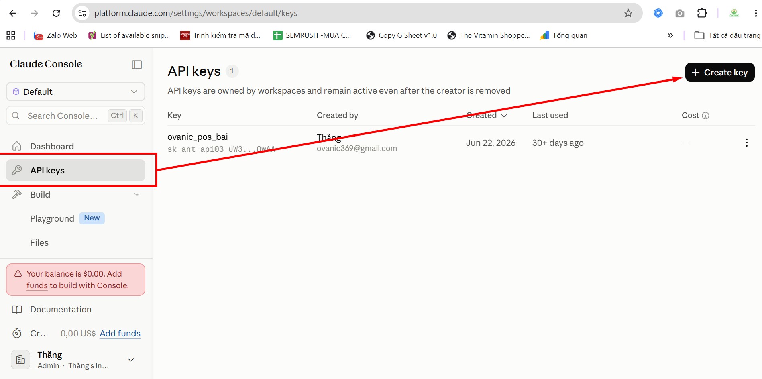Bookmark this page with star icon
Viewport: 762px width, 379px height.
628,13
